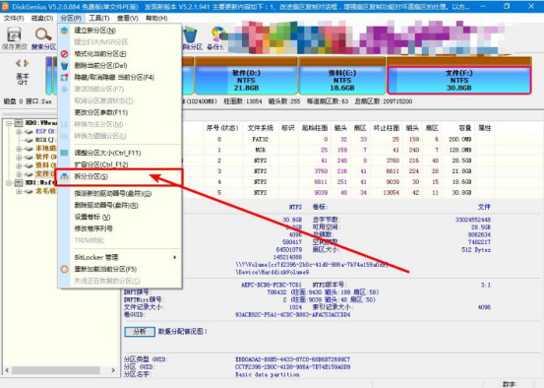This screenshot has width=544, height=388.
Task: Click the forward arrow above 基本 GPT
Action: coord(26,63)
